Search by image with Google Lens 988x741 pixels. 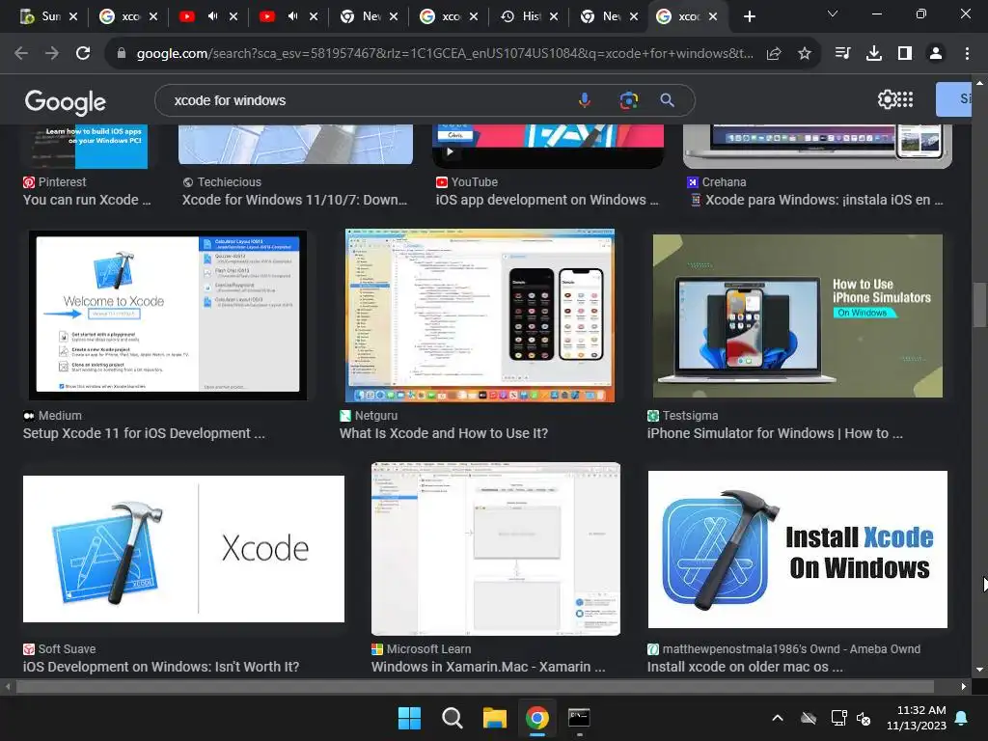[628, 100]
